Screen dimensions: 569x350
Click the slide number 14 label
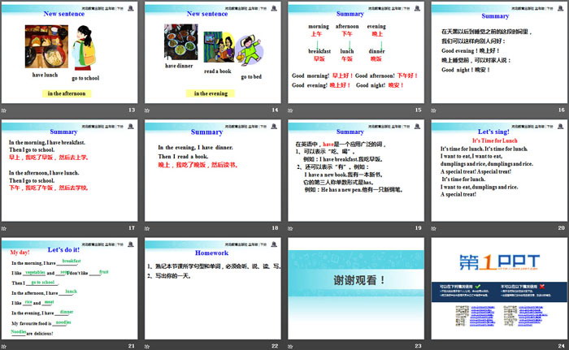point(275,110)
